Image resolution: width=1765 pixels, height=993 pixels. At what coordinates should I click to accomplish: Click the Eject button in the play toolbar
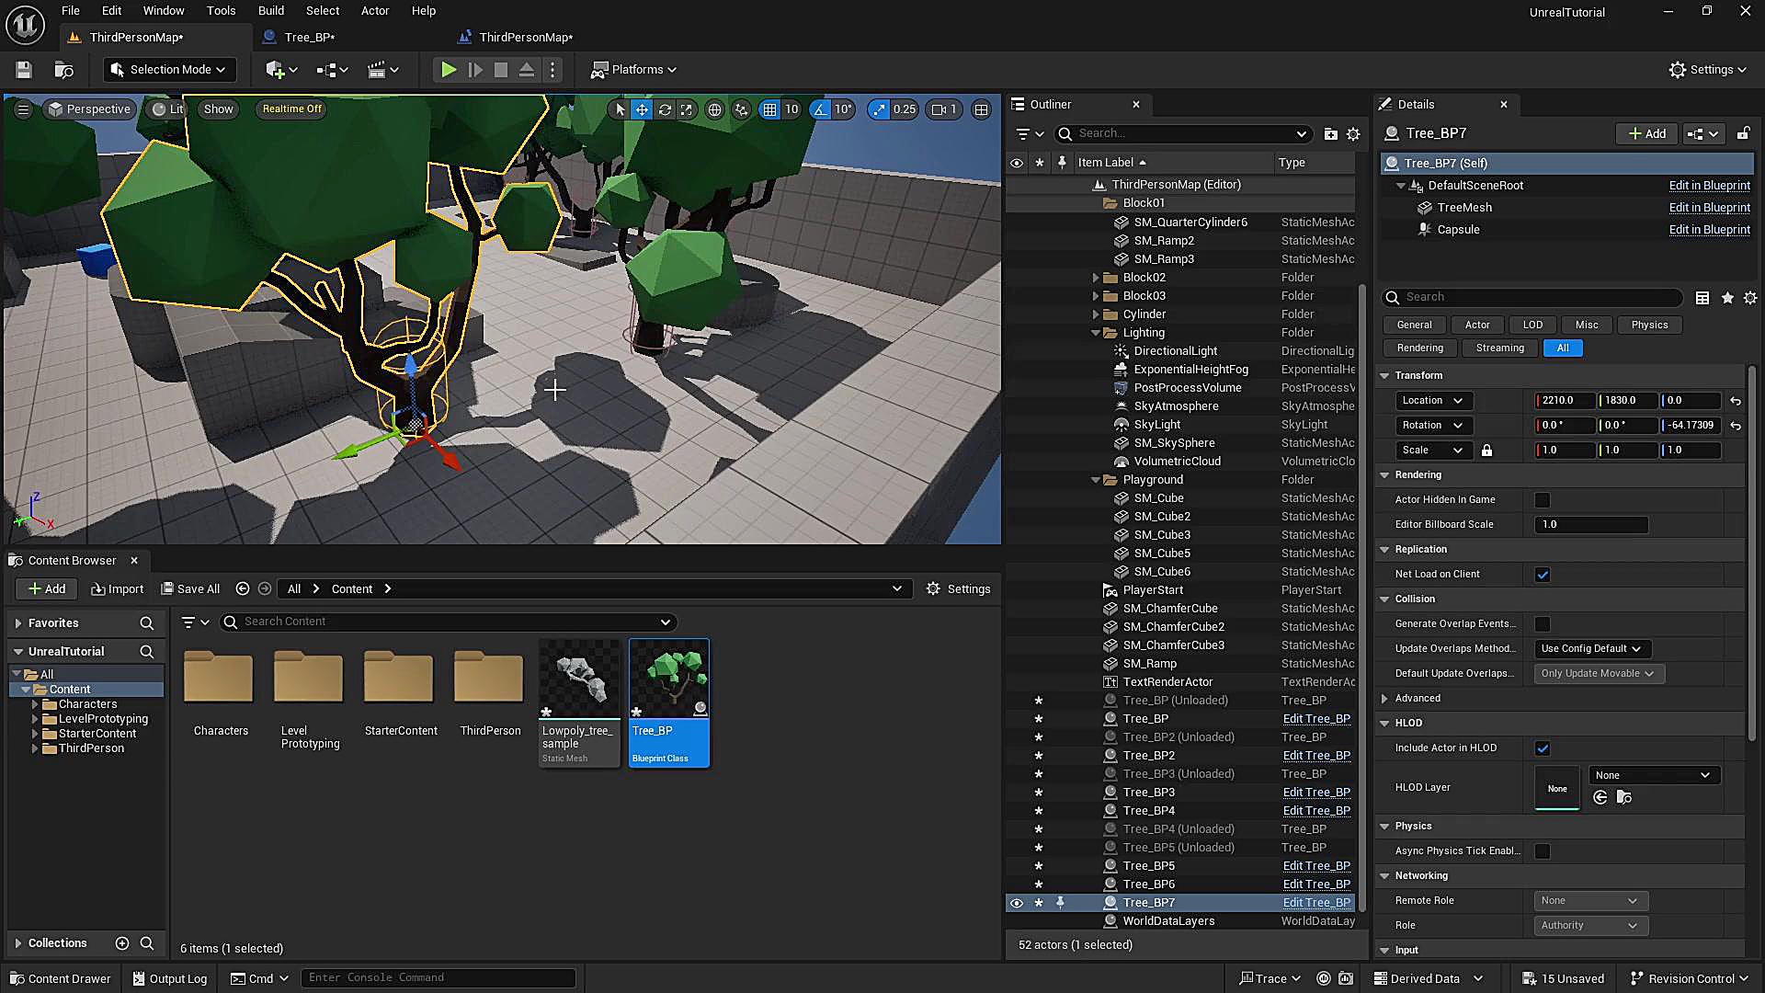[527, 70]
